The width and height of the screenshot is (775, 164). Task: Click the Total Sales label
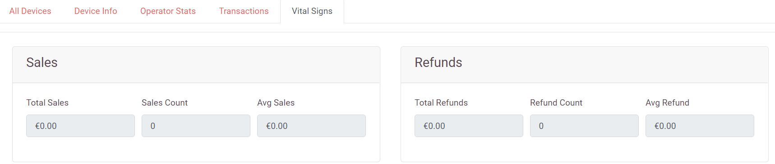[x=47, y=103]
